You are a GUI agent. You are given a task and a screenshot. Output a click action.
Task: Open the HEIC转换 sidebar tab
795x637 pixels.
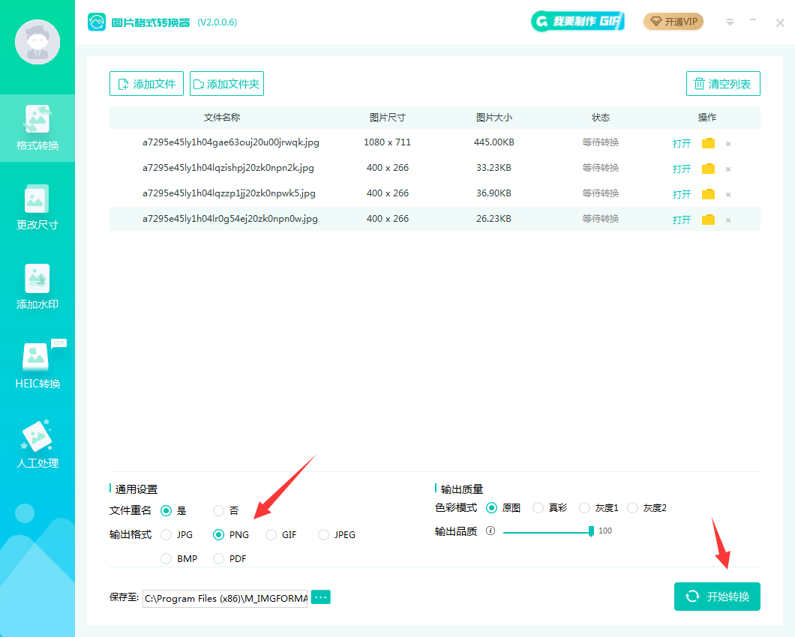[x=37, y=366]
